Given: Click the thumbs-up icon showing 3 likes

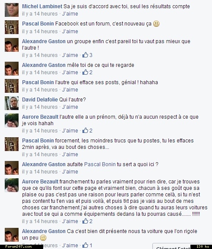Looking at the screenshot, I should pos(85,55).
